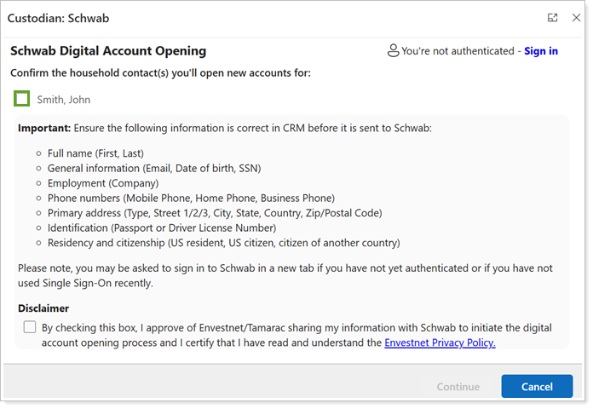This screenshot has height=409, width=593.
Task: Open the Sign in link
Action: [541, 51]
